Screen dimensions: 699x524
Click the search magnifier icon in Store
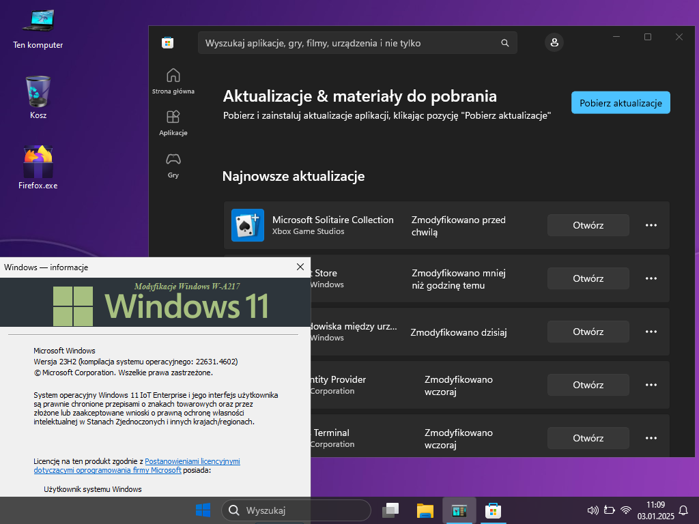(x=505, y=43)
